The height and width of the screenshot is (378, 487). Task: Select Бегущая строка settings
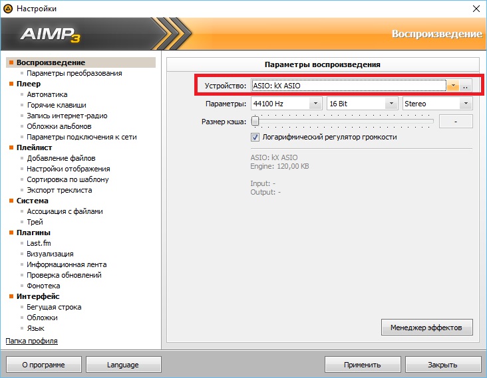[54, 307]
